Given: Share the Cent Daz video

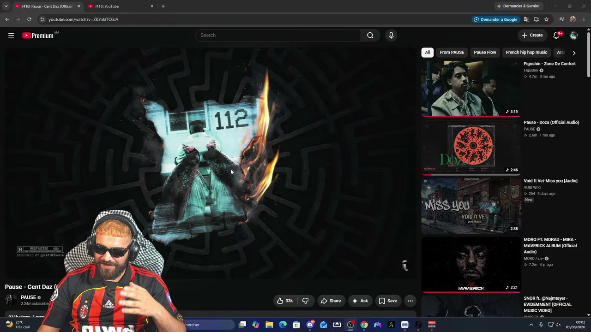Looking at the screenshot, I should [331, 301].
